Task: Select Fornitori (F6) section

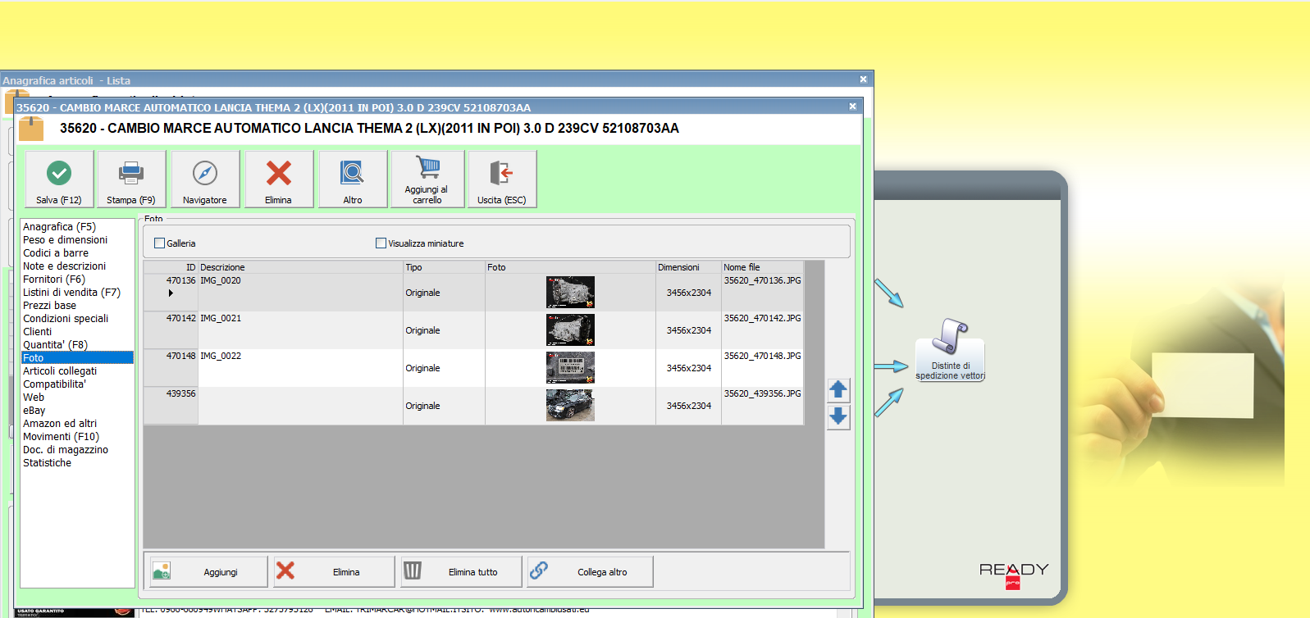Action: click(54, 279)
